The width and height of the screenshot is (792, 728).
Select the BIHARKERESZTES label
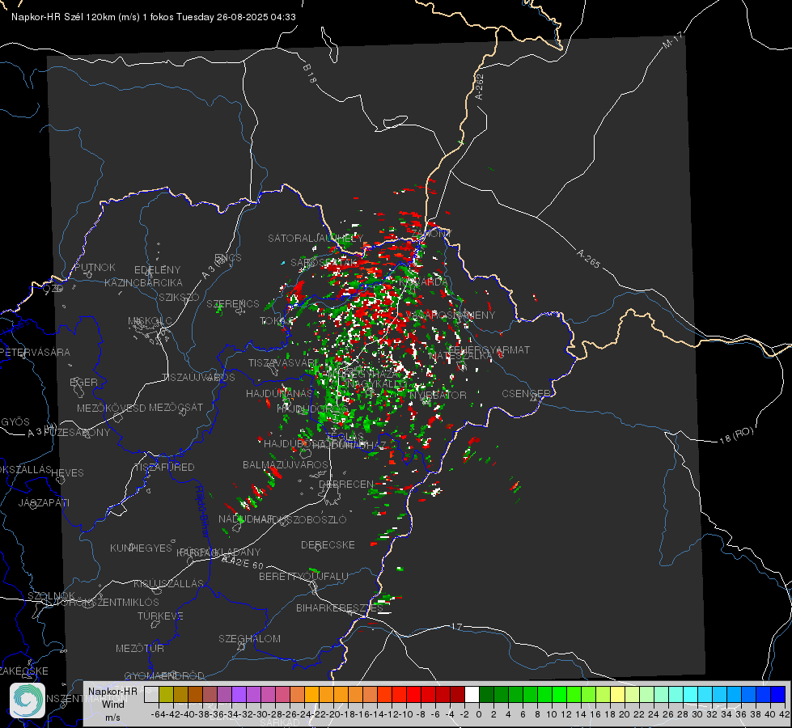(x=340, y=607)
